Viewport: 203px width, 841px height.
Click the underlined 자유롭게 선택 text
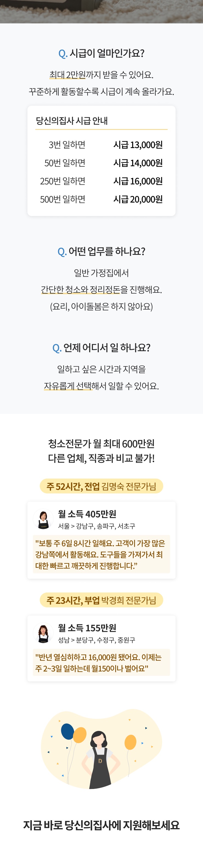tap(68, 386)
